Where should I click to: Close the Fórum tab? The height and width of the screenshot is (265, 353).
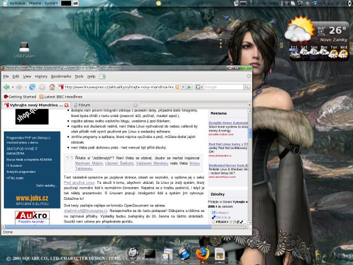pyautogui.click(x=135, y=105)
